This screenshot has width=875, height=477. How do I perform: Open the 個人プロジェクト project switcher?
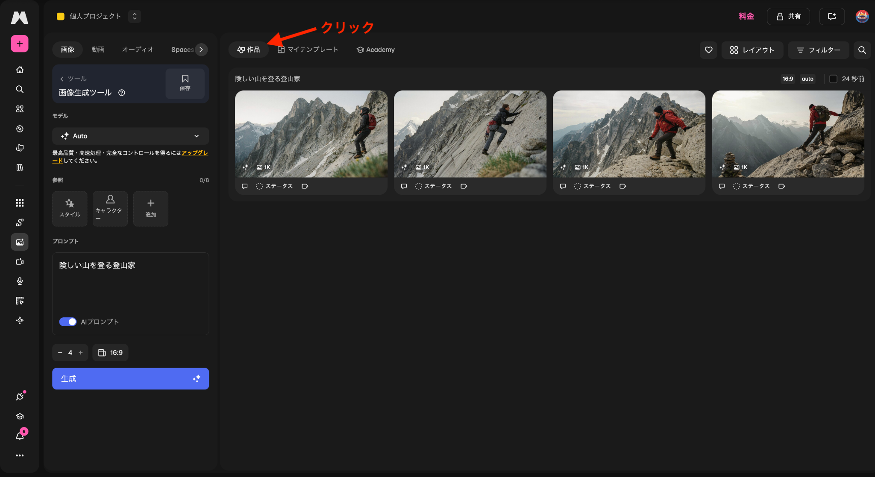click(x=98, y=16)
